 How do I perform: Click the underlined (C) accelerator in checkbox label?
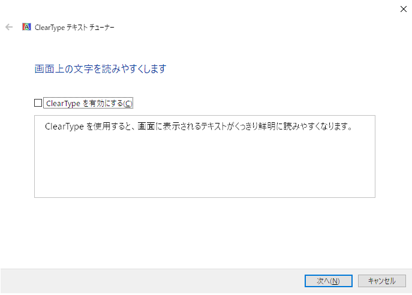point(128,104)
